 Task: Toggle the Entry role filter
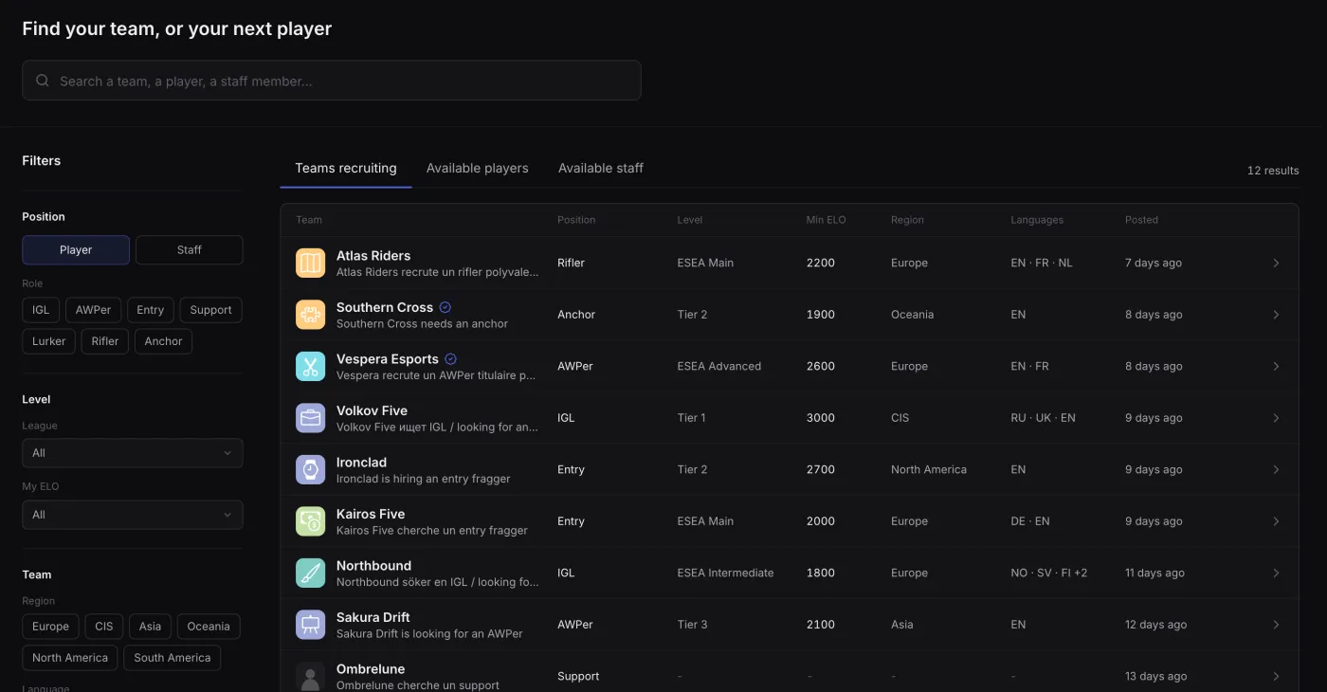(151, 310)
